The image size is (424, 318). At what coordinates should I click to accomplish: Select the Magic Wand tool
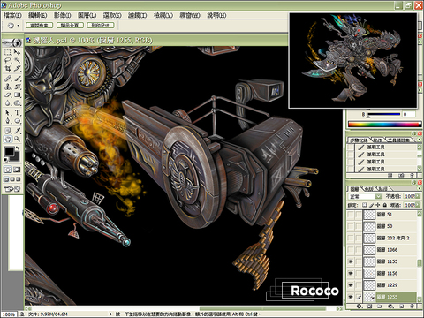tap(17, 61)
